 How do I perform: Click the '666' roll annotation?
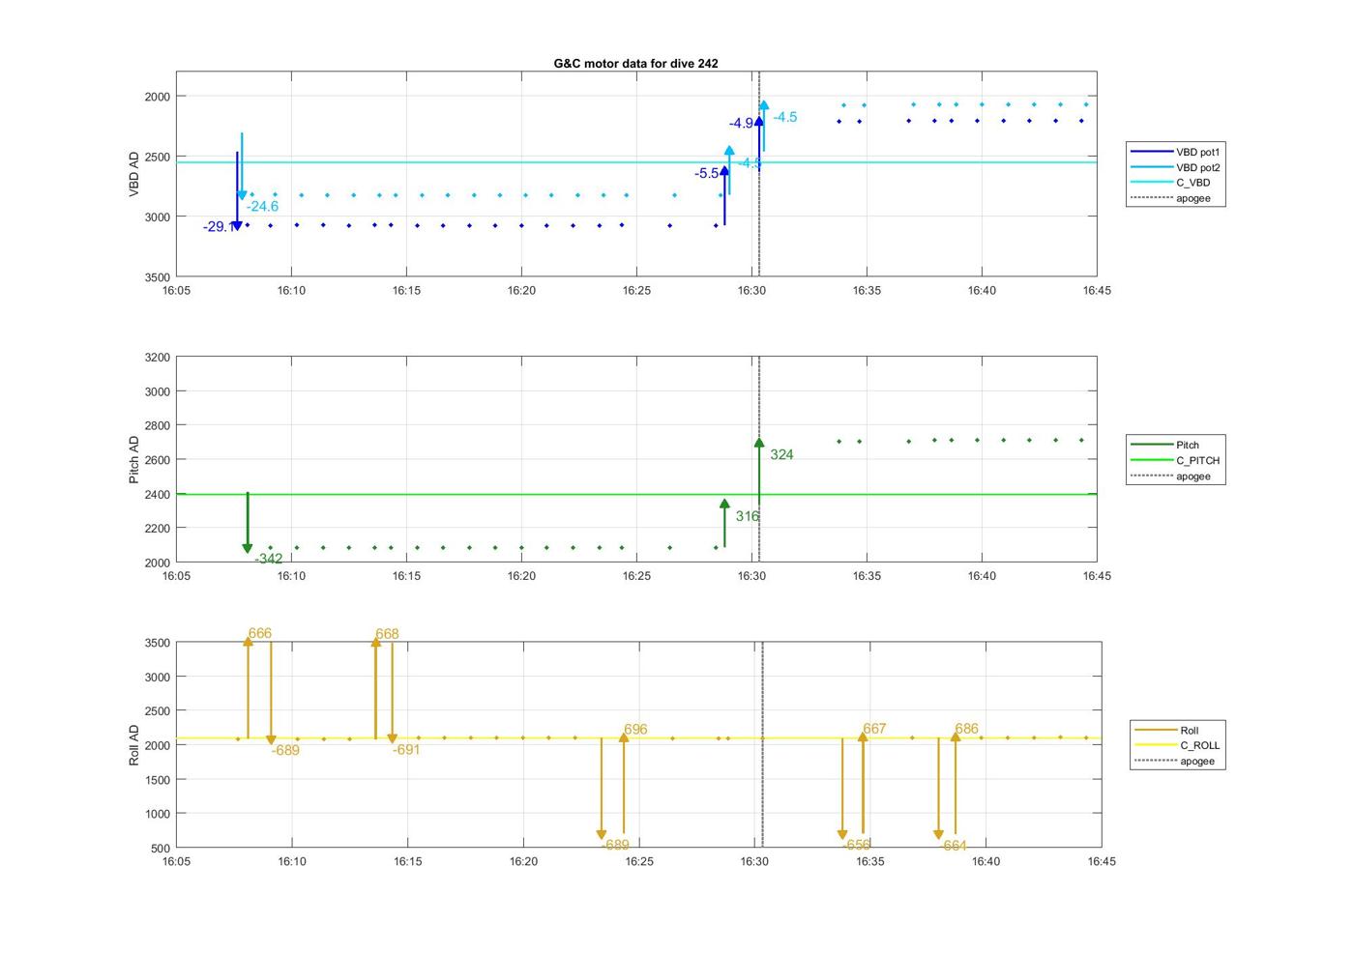pyautogui.click(x=259, y=634)
